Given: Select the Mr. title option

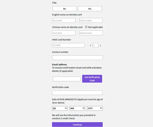Looking at the screenshot, I should pos(65,9).
